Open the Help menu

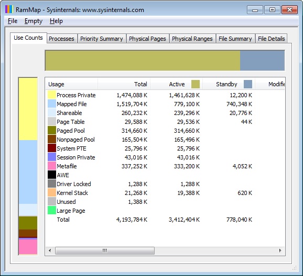point(56,21)
